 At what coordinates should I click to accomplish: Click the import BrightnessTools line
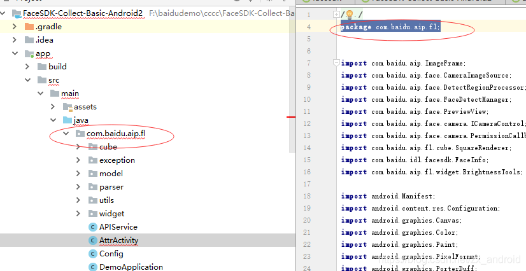432,172
